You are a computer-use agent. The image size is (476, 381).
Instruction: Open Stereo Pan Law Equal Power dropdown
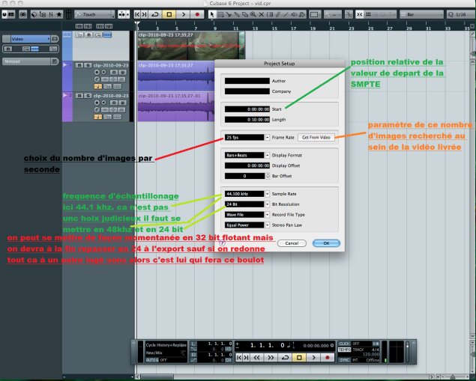click(247, 225)
